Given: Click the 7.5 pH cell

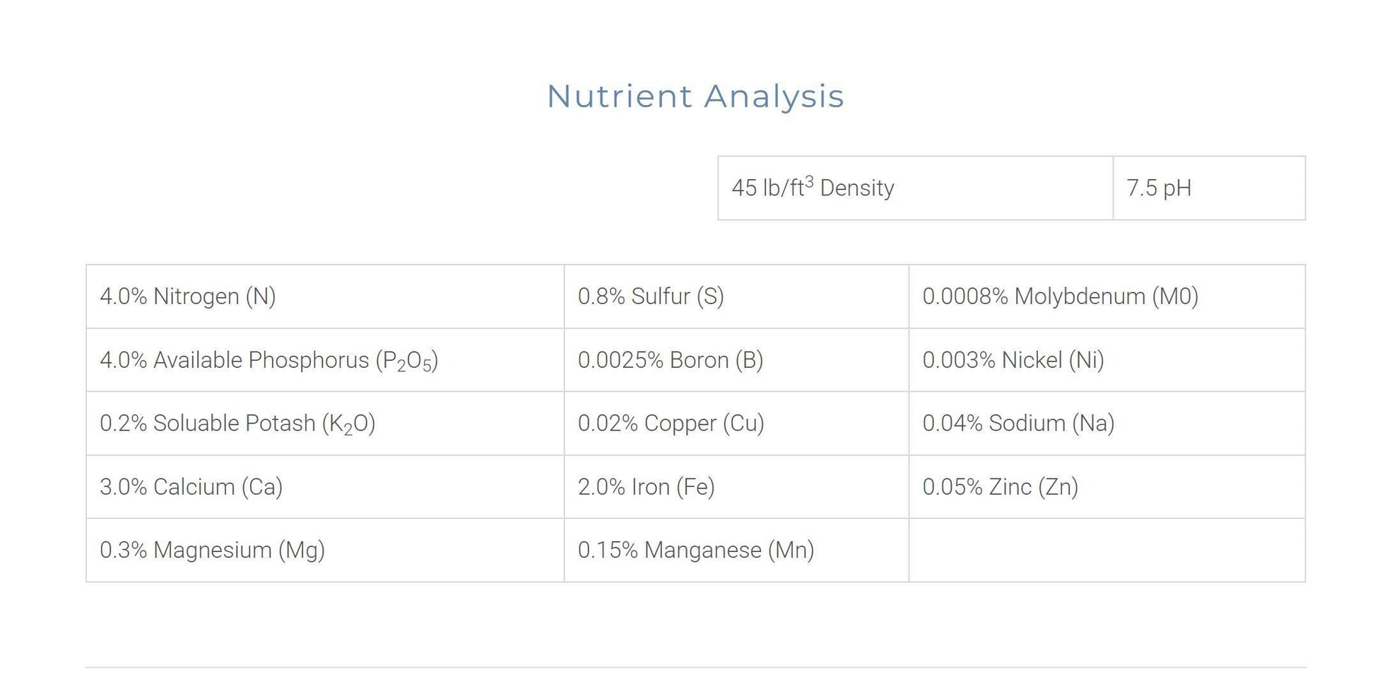Looking at the screenshot, I should tap(1159, 188).
